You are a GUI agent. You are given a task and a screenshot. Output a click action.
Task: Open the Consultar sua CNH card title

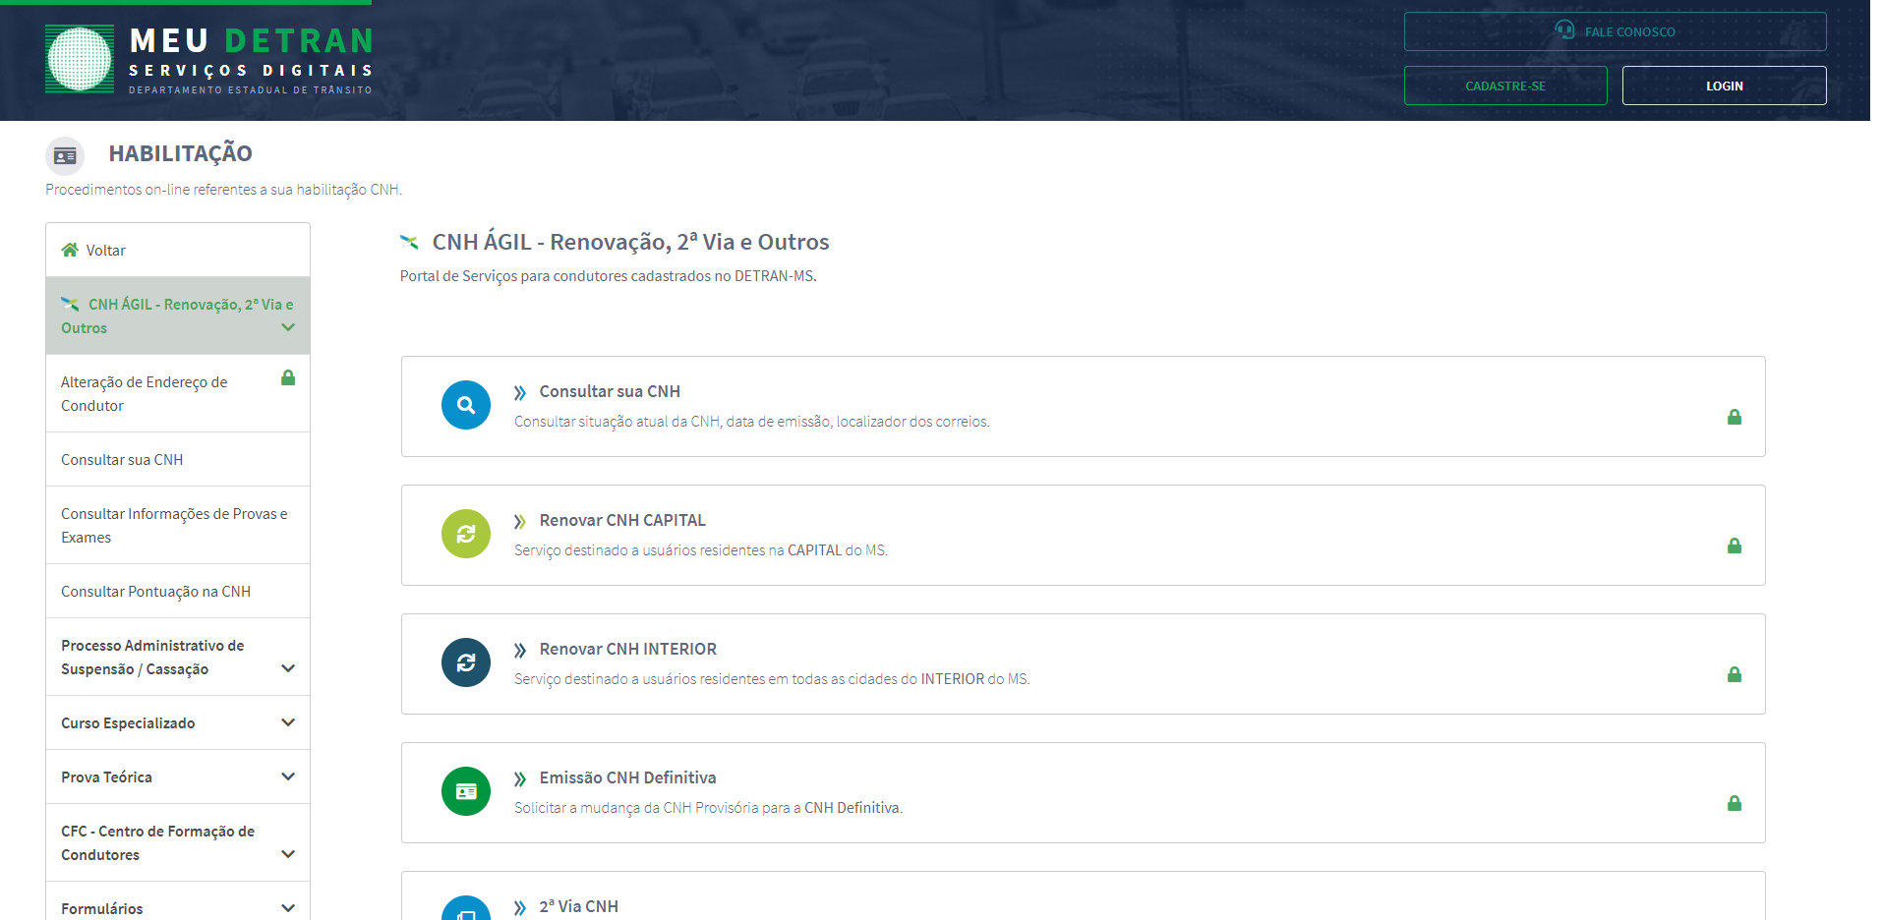pos(610,391)
